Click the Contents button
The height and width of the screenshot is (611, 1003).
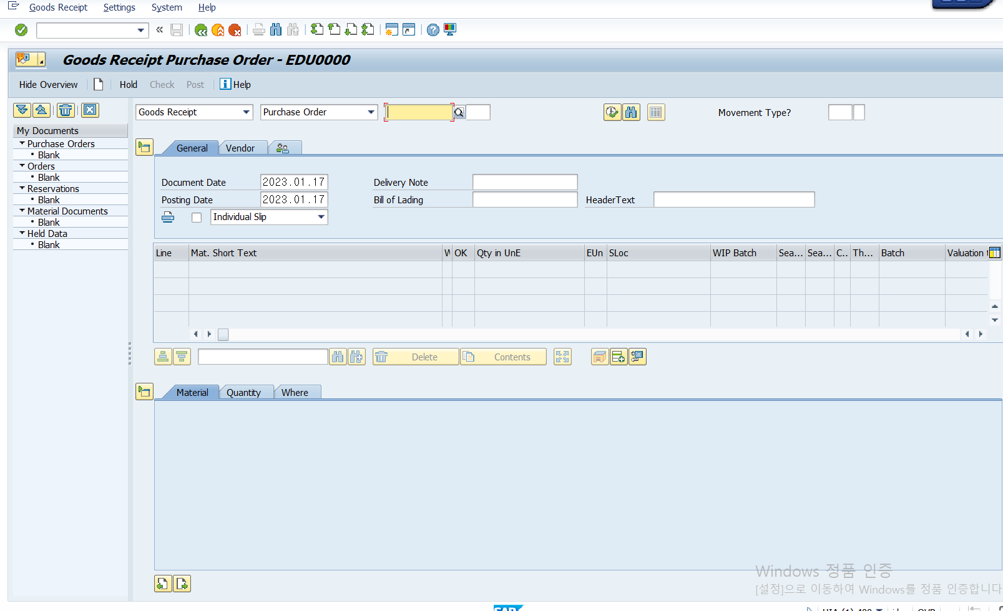[x=503, y=357]
